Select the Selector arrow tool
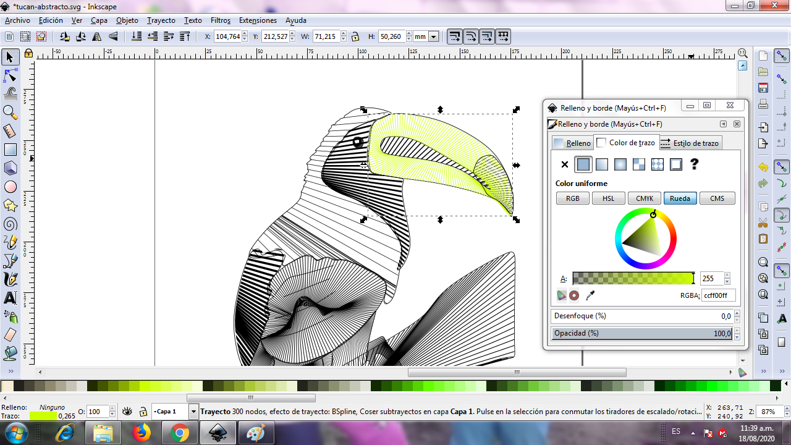The height and width of the screenshot is (445, 791). [10, 57]
